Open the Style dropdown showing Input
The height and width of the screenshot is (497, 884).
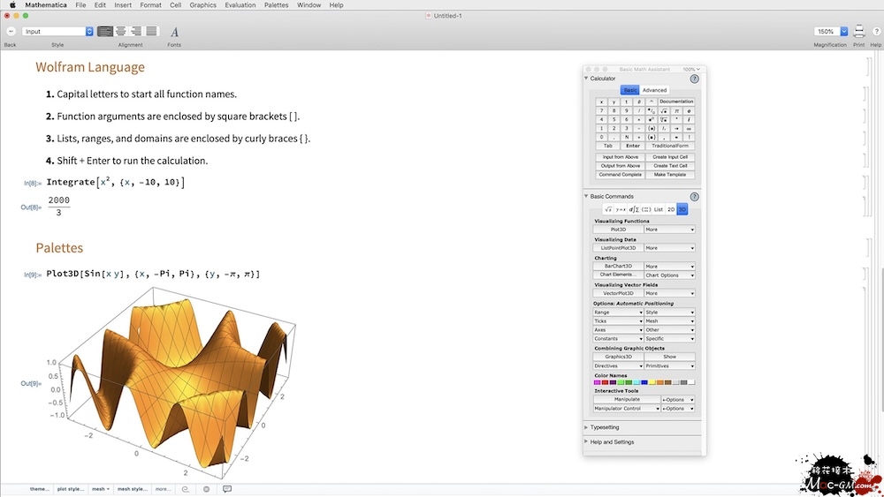pyautogui.click(x=57, y=32)
